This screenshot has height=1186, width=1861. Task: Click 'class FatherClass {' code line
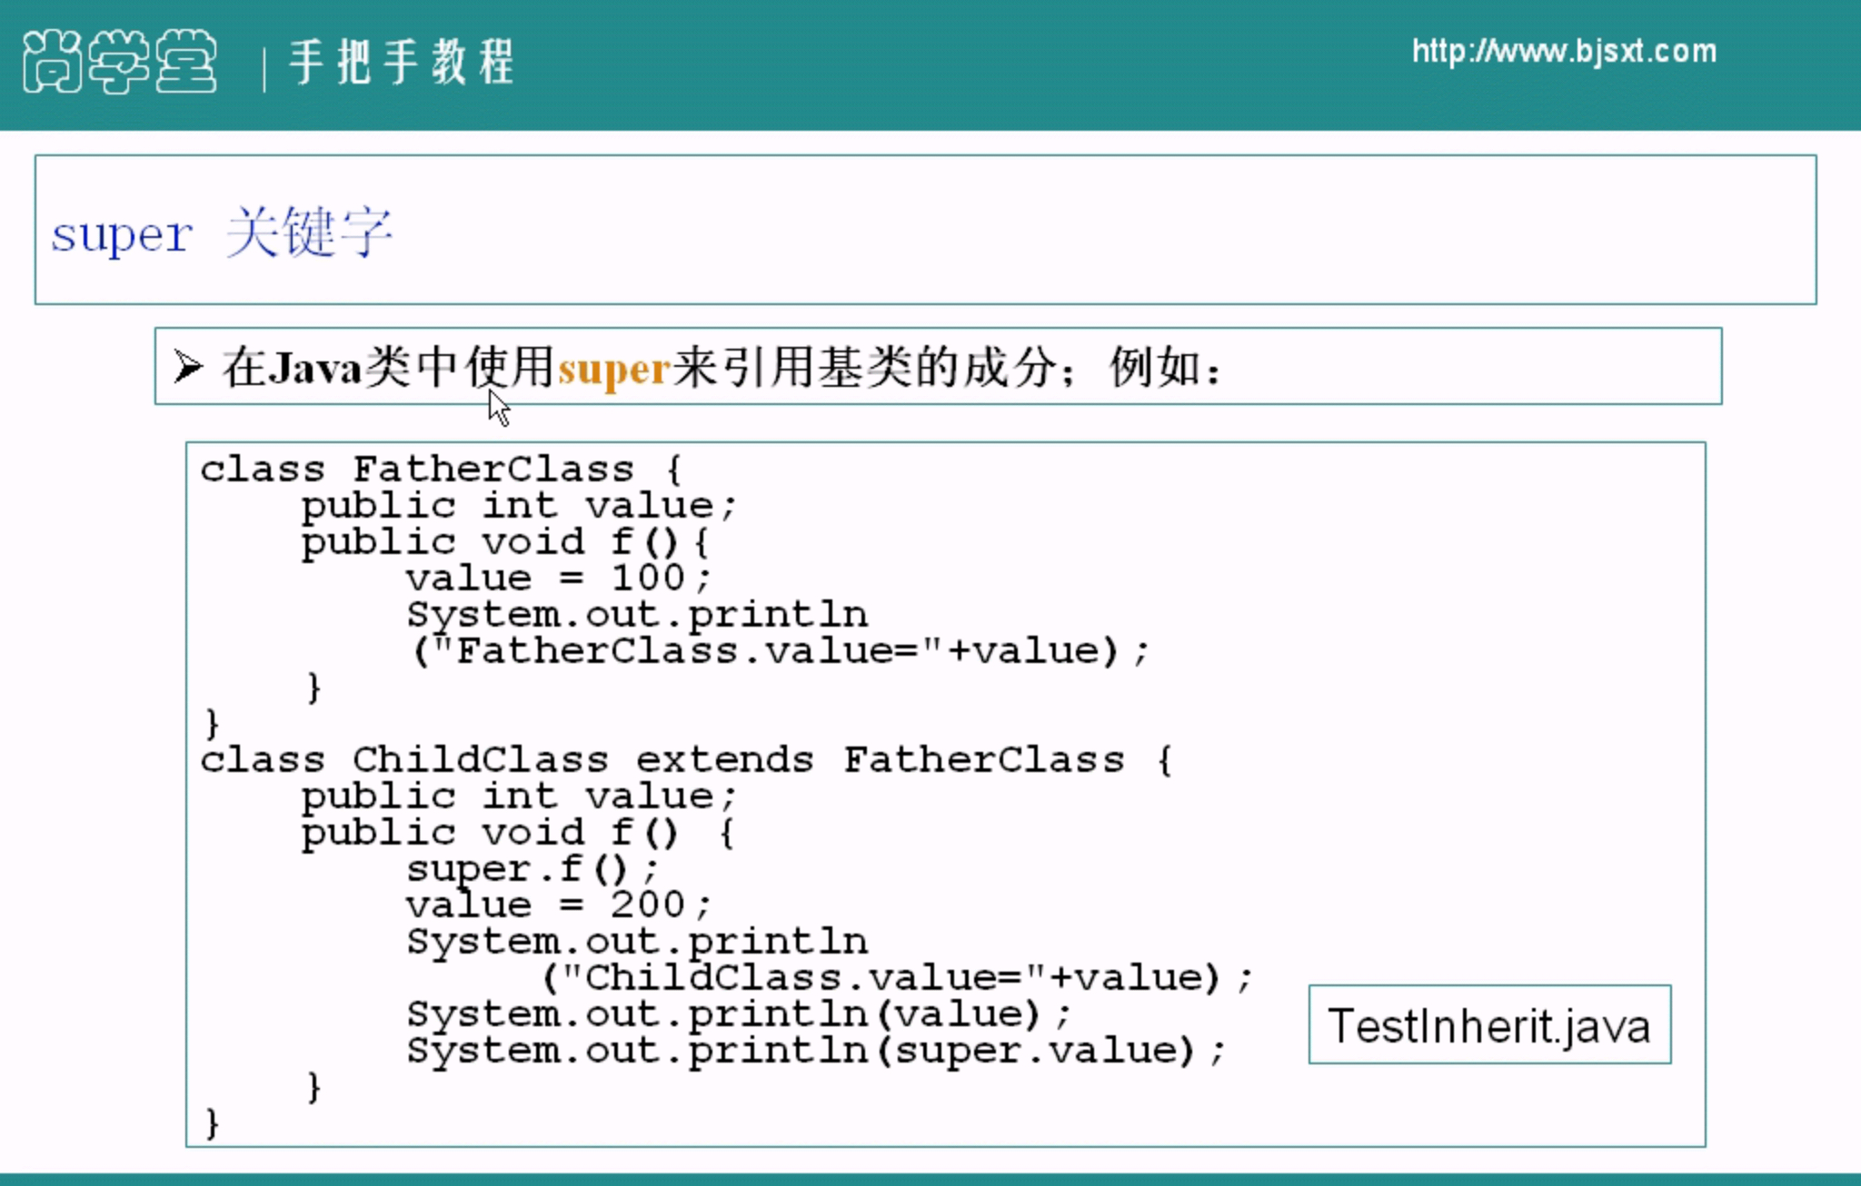tap(441, 469)
